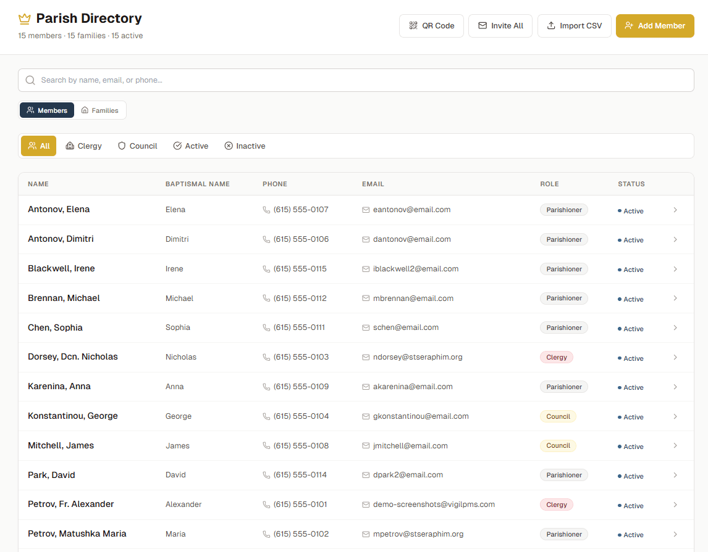Filter the list by Clergy
The height and width of the screenshot is (552, 708).
pyautogui.click(x=83, y=146)
